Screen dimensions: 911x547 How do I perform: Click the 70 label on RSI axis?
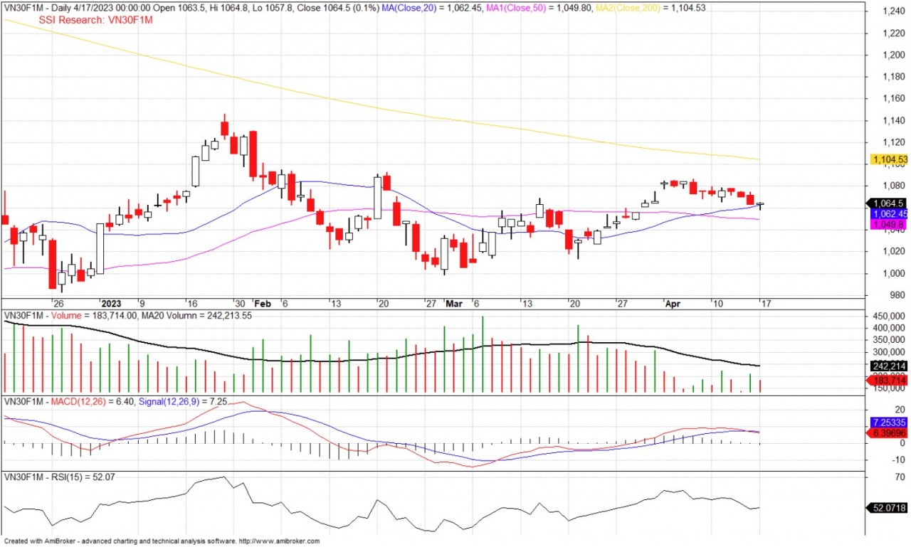click(900, 477)
